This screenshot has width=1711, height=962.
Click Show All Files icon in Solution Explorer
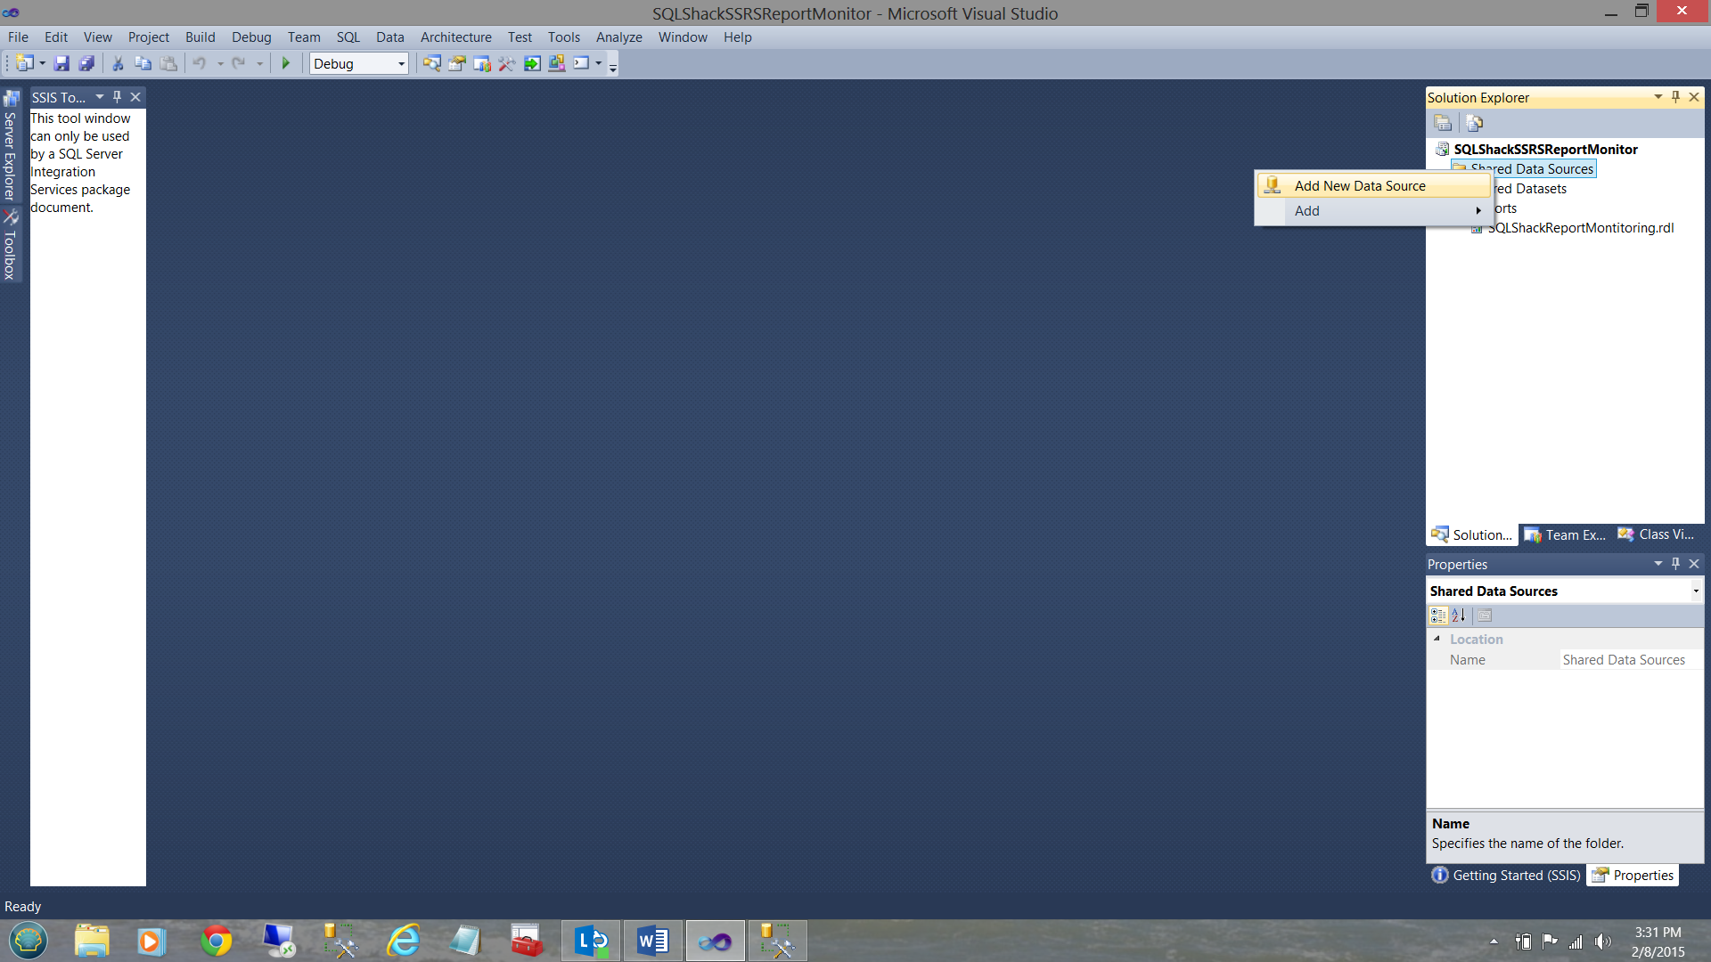coord(1475,123)
